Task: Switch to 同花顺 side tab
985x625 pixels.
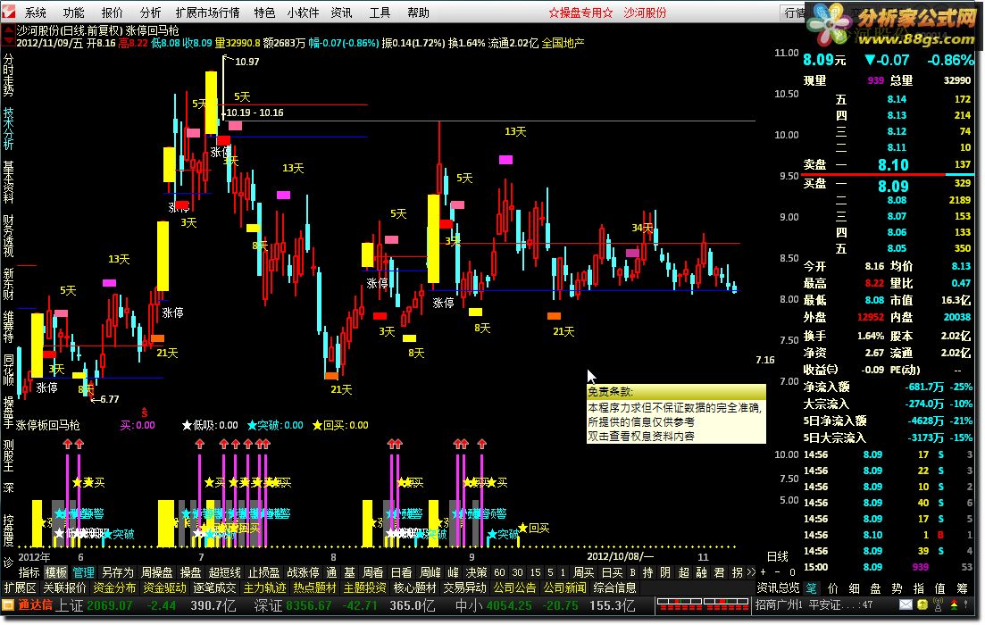Action: (x=8, y=370)
